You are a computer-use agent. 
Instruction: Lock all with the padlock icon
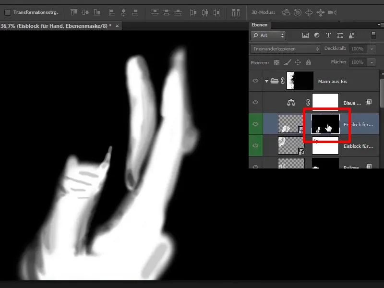coord(309,62)
